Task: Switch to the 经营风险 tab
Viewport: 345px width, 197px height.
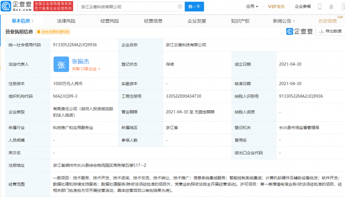Action: [110, 21]
